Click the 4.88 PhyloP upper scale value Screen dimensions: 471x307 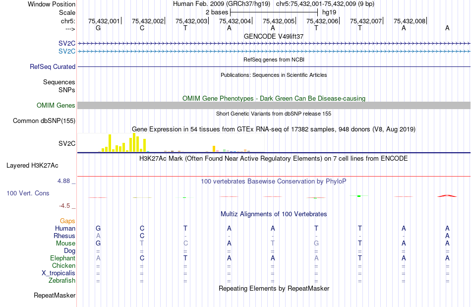tap(63, 181)
